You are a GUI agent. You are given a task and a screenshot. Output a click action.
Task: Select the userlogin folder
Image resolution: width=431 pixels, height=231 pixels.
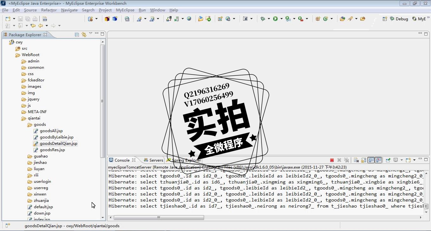tap(42, 182)
